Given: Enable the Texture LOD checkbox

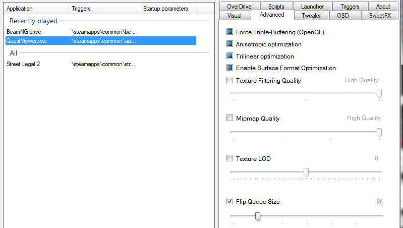Looking at the screenshot, I should 230,158.
